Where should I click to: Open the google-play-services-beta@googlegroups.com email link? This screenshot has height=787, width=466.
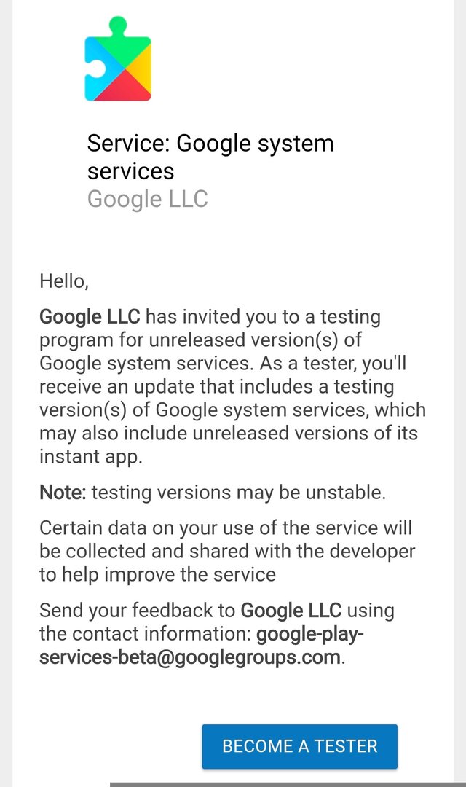point(200,646)
